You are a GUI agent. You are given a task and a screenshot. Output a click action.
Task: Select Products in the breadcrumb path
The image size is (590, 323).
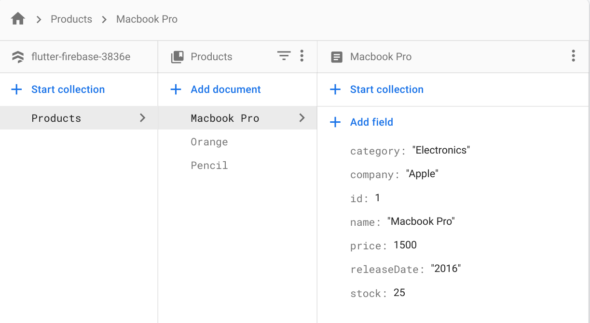(x=71, y=19)
